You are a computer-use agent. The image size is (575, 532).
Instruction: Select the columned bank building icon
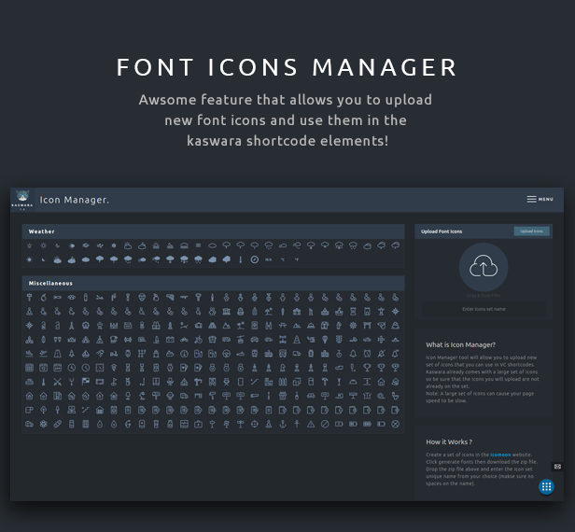pyautogui.click(x=226, y=312)
